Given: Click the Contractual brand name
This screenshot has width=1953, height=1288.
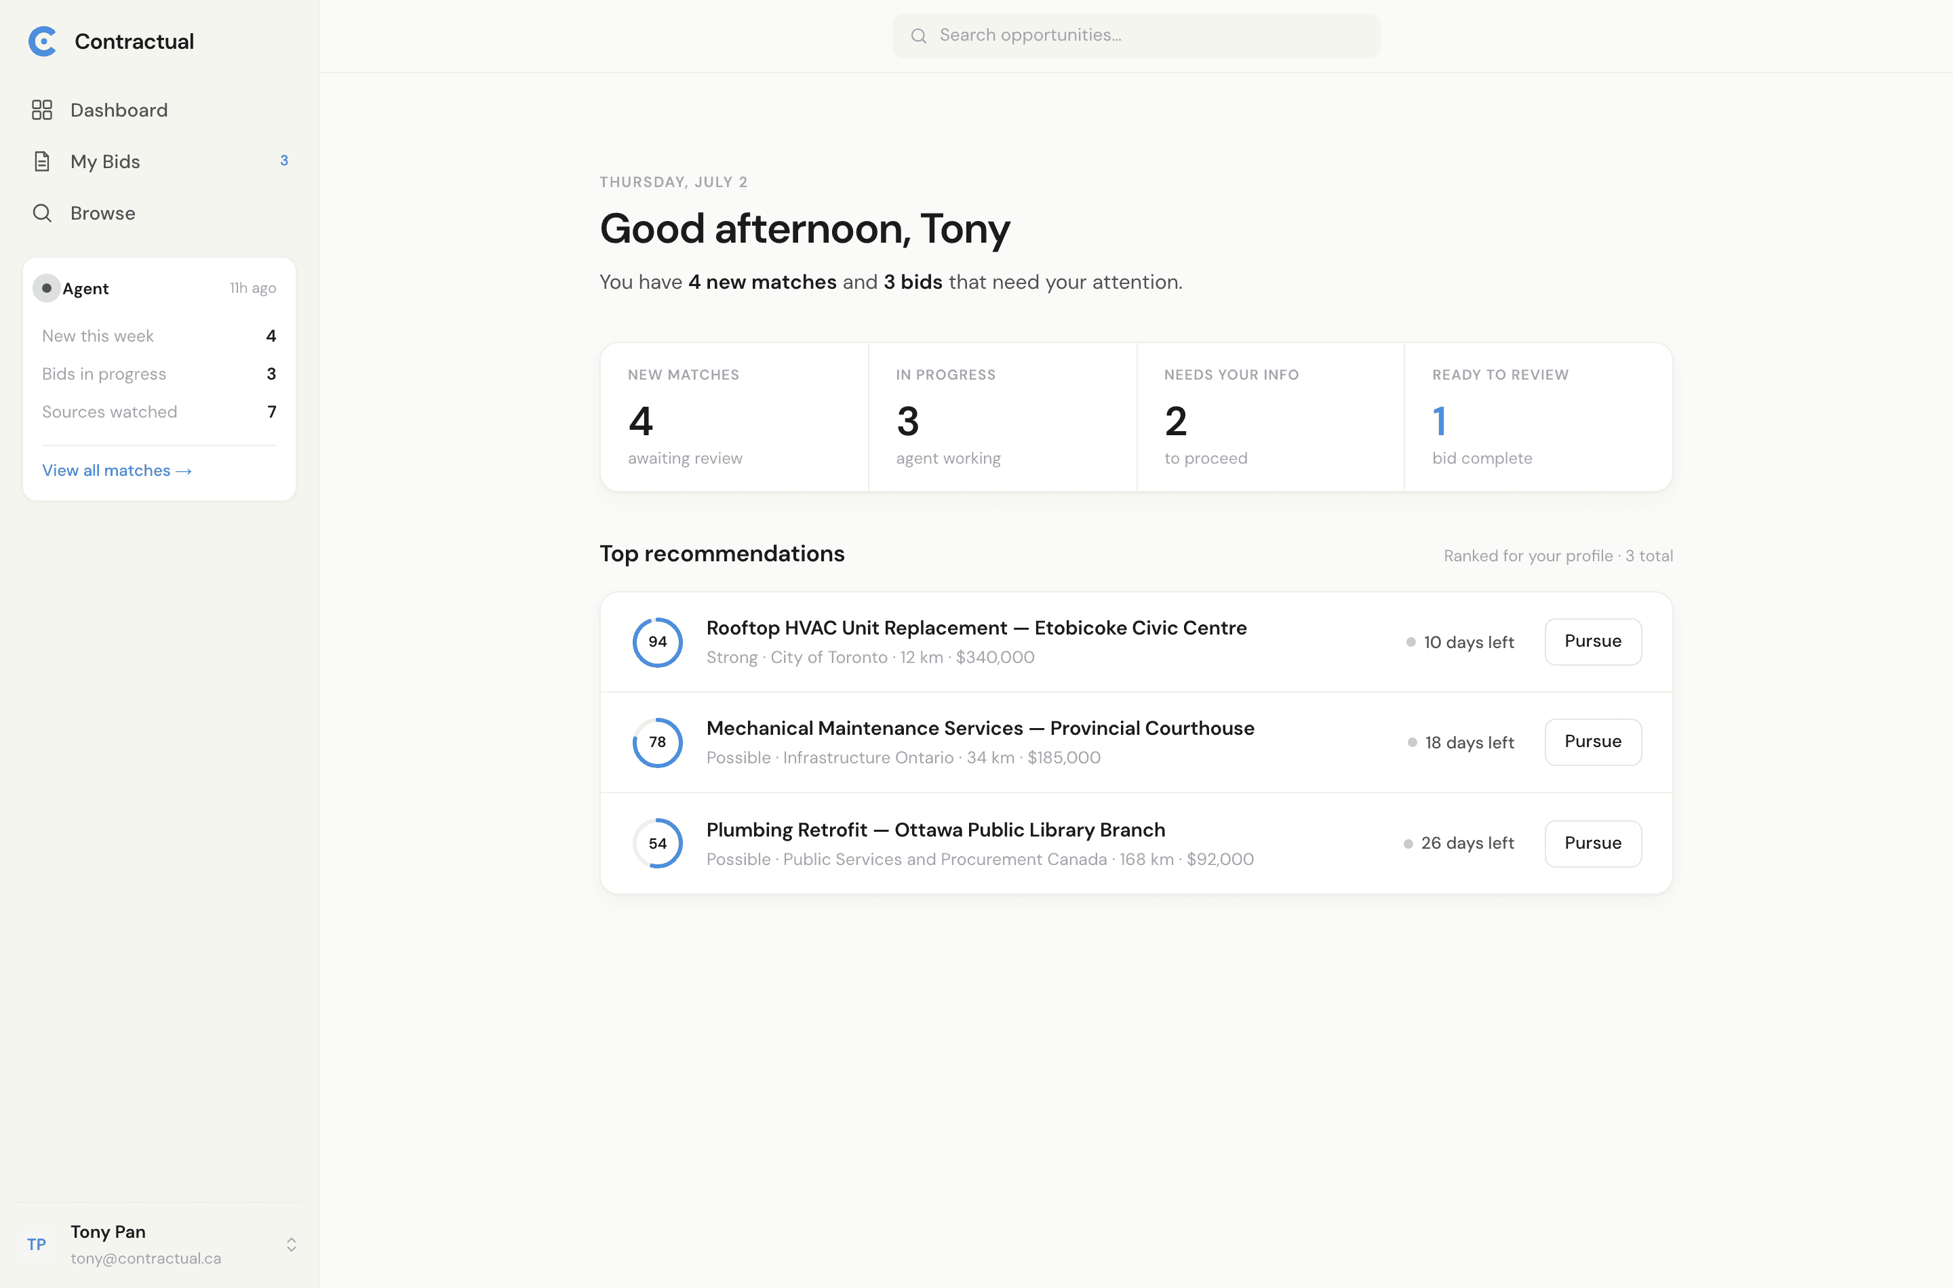Looking at the screenshot, I should click(x=134, y=41).
